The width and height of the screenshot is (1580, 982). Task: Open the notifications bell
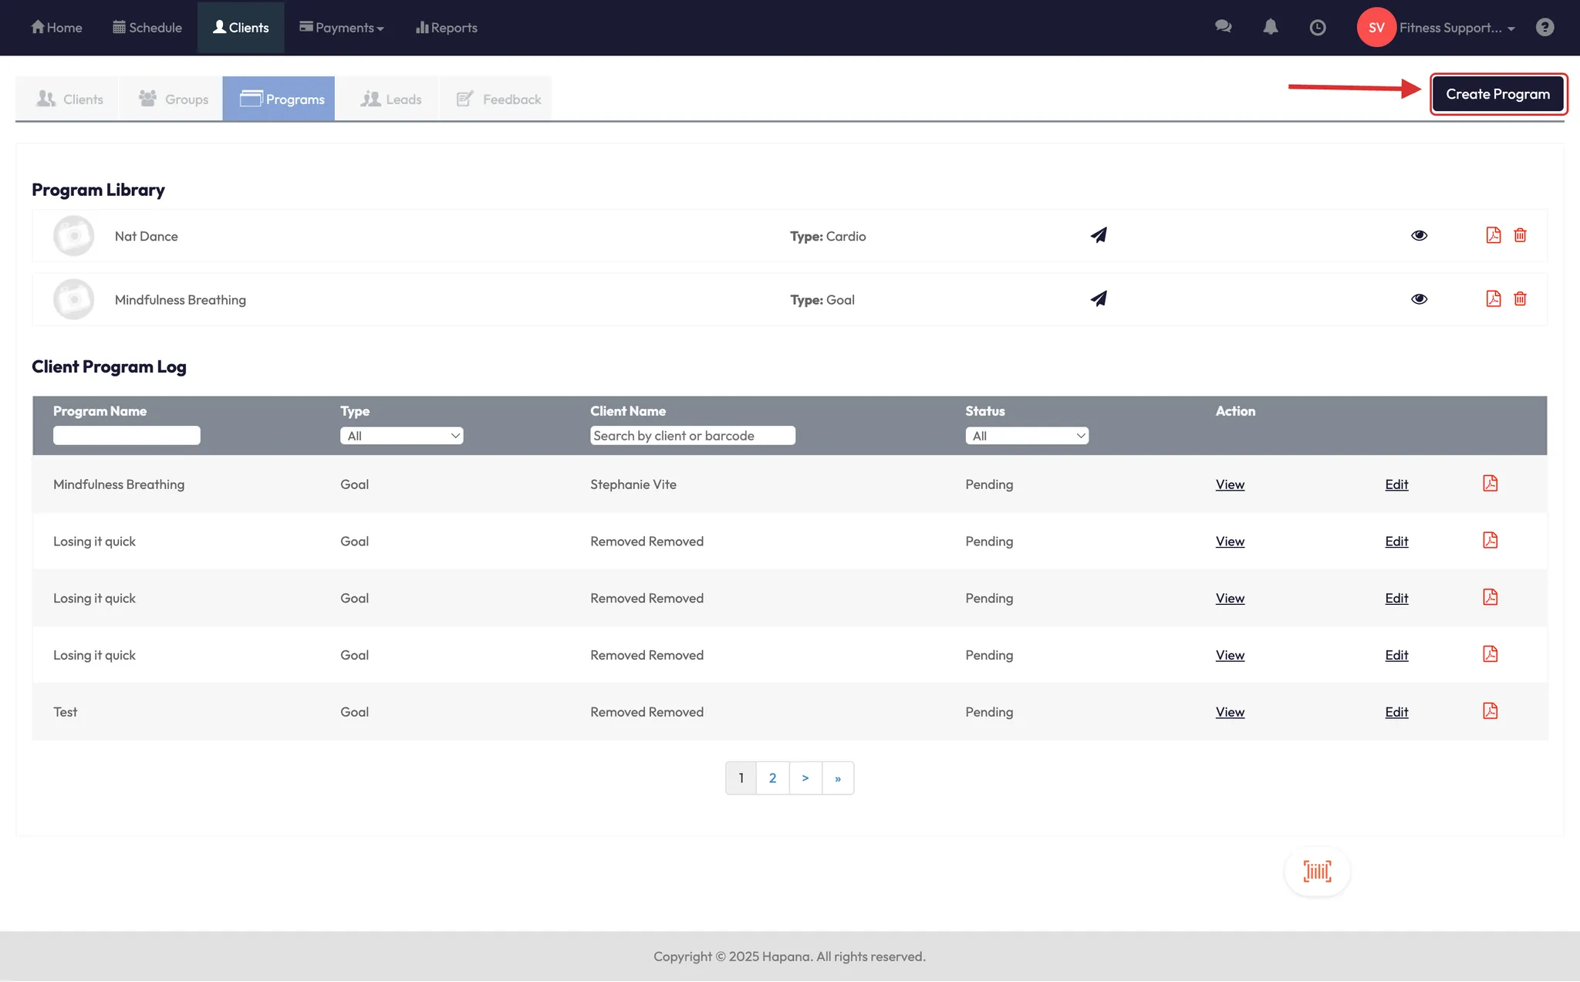(x=1270, y=27)
